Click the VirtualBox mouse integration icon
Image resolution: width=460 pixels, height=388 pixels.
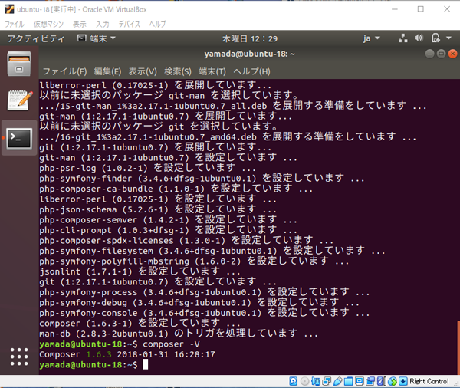pyautogui.click(x=393, y=381)
